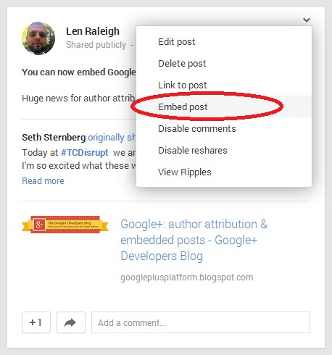Screen dimensions: 332x355
Task: Select Edit post from the menu
Action: 224,42
